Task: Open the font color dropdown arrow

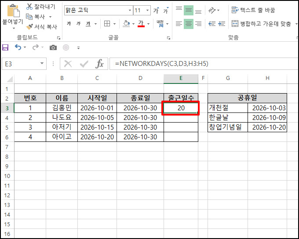Action: point(148,24)
